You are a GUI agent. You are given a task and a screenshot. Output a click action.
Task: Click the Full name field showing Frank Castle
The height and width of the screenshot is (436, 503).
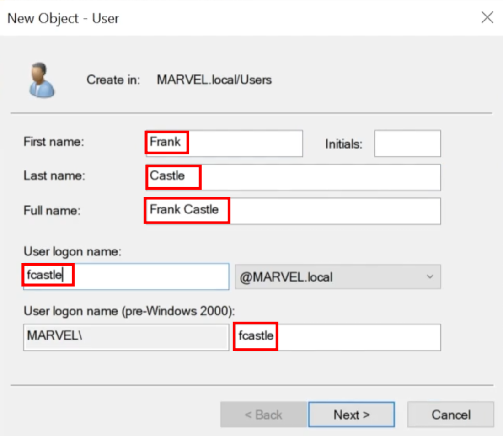pyautogui.click(x=293, y=211)
